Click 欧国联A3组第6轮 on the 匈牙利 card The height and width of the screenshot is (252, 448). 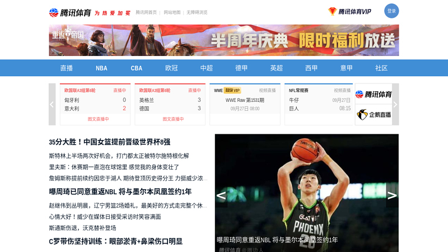(x=80, y=90)
